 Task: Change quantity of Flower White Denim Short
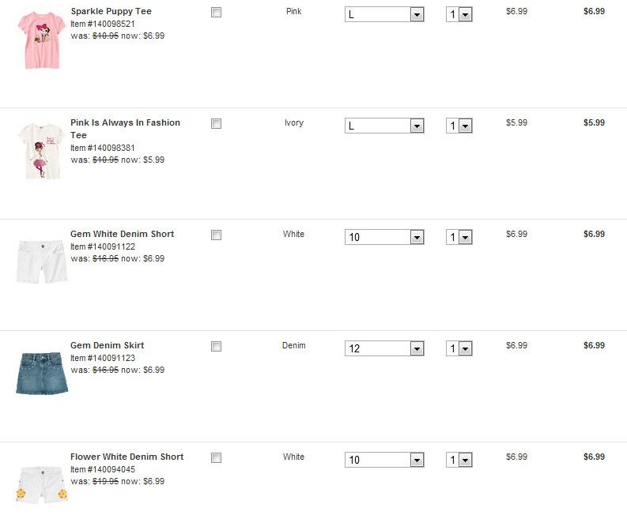(x=459, y=461)
